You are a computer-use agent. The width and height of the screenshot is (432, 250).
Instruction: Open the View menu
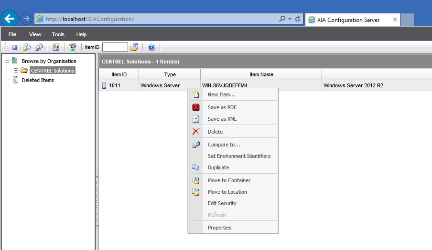(35, 34)
